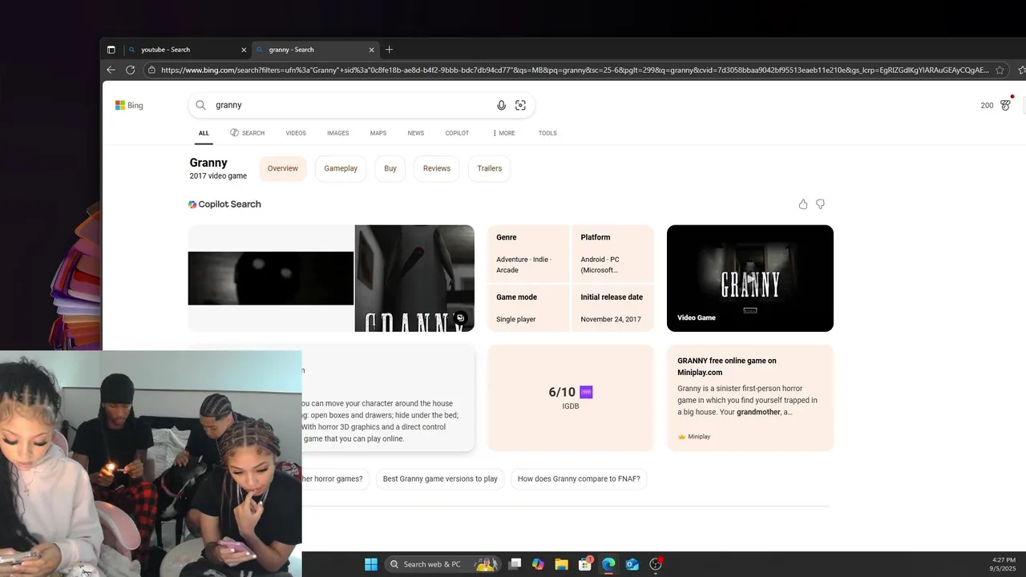Select the Trailers pill
Viewport: 1026px width, 577px height.
click(x=490, y=168)
